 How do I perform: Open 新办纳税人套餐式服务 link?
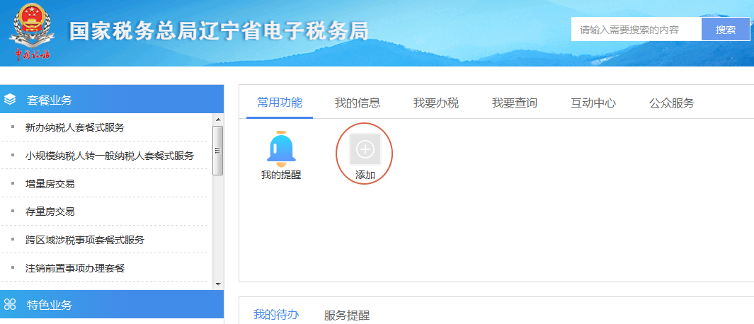(75, 127)
